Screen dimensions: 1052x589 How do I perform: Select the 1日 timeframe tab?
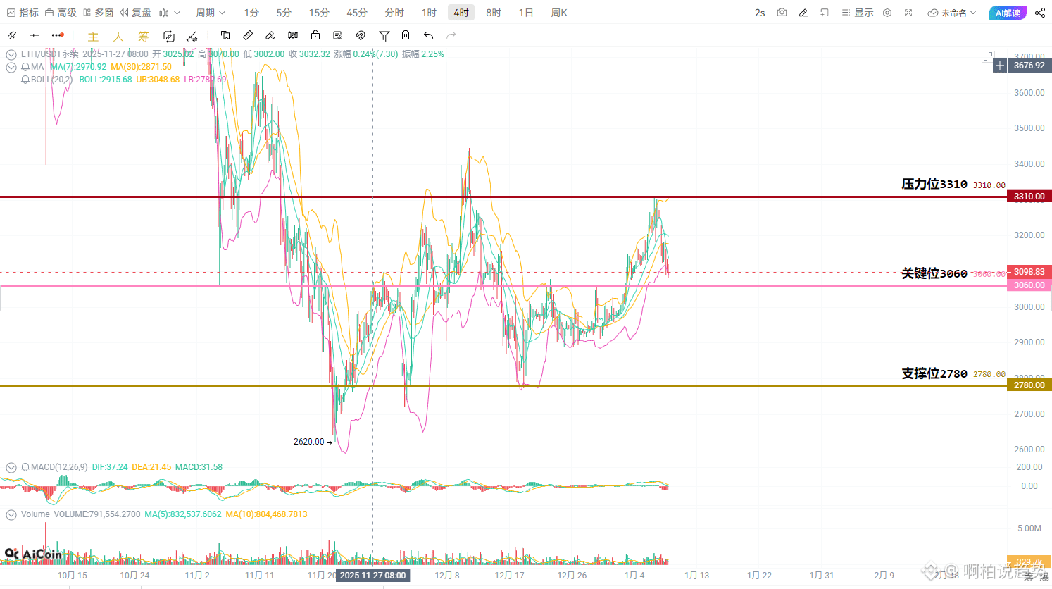[x=526, y=13]
